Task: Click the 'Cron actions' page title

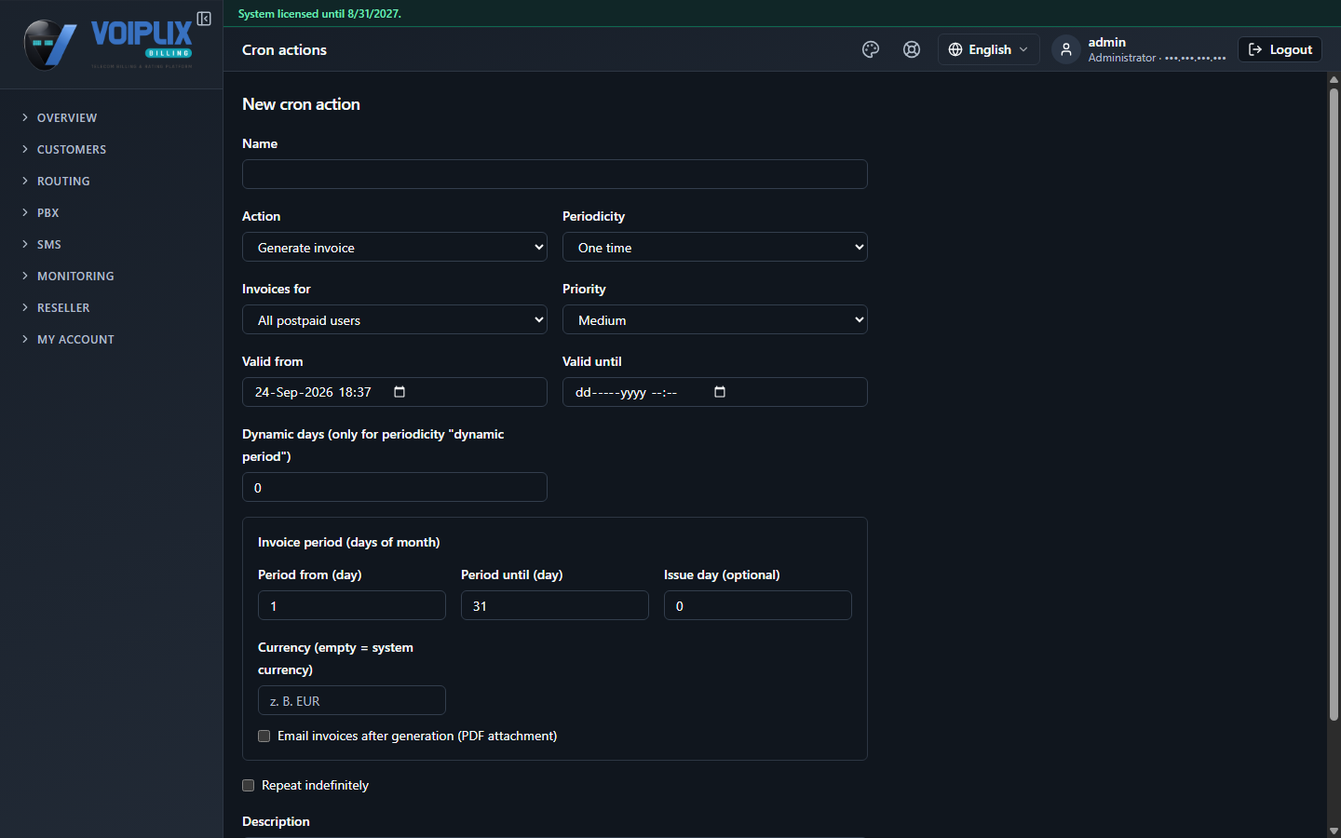Action: click(284, 50)
